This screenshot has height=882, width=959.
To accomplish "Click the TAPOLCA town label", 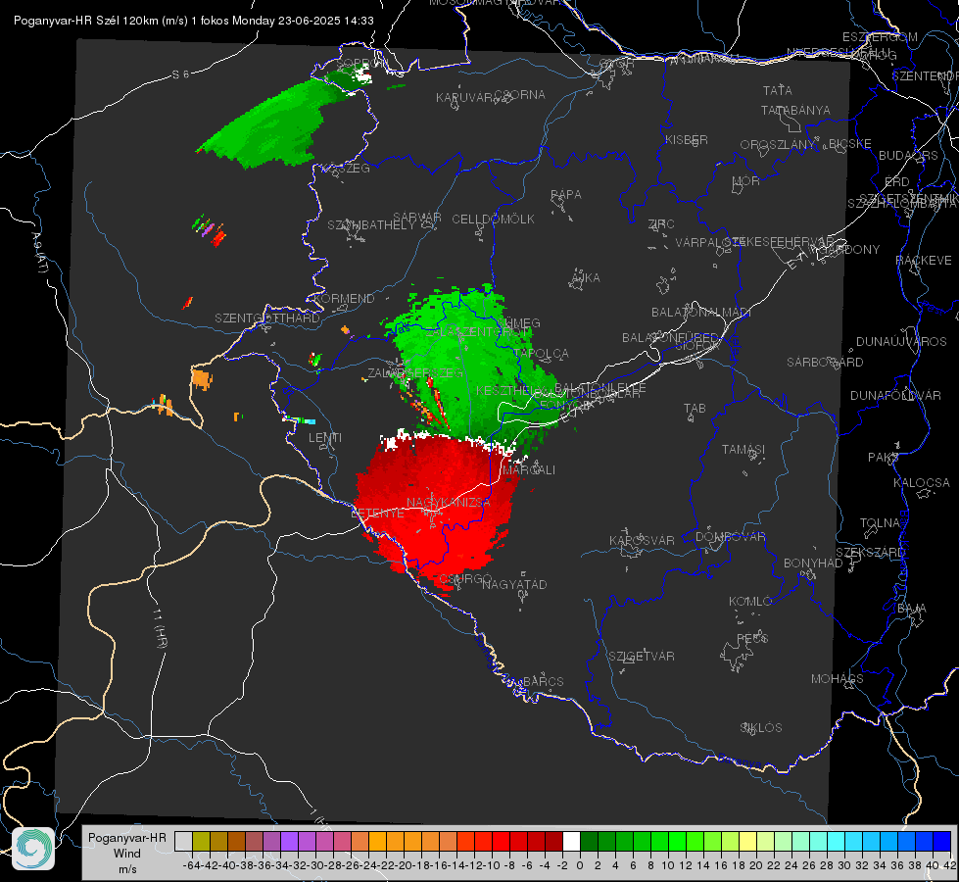I will click(542, 354).
